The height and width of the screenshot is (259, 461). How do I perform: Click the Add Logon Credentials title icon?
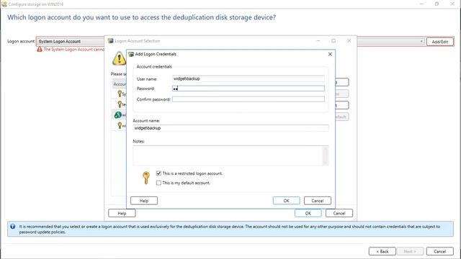[131, 54]
